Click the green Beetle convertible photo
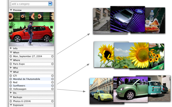 [131, 90]
